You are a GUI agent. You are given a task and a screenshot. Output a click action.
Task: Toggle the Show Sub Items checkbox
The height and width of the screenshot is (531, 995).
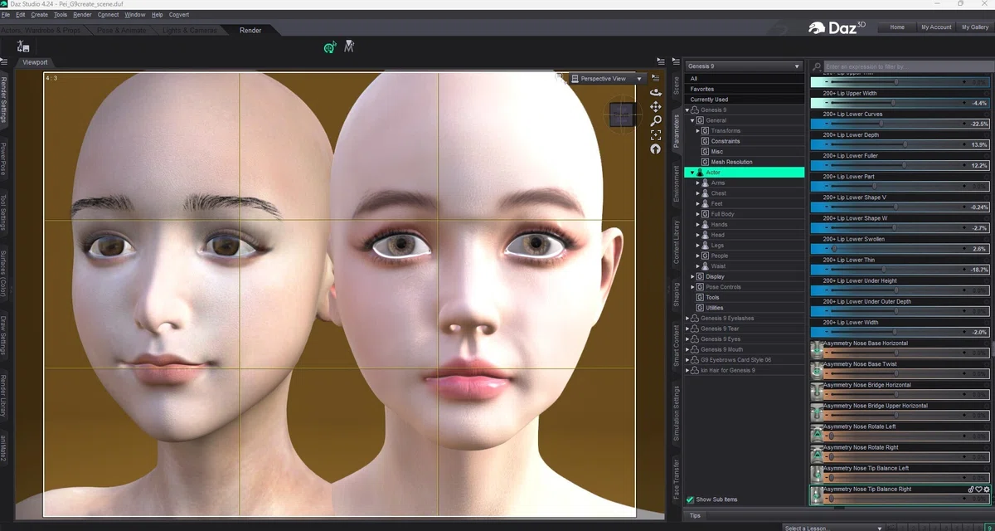pyautogui.click(x=690, y=499)
